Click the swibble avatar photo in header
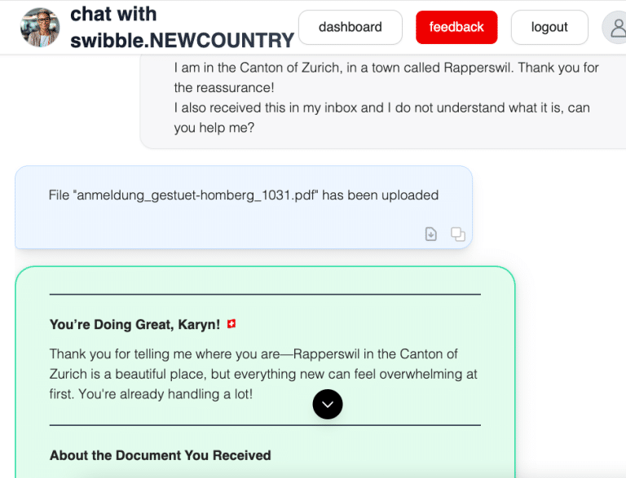Image resolution: width=626 pixels, height=478 pixels. click(40, 27)
